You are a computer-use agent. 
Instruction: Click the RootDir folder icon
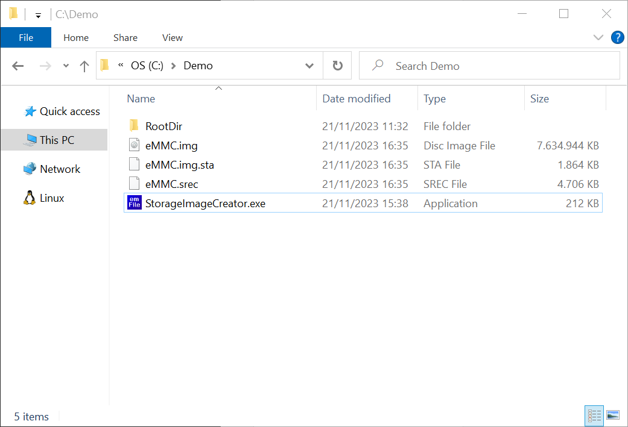(x=135, y=126)
